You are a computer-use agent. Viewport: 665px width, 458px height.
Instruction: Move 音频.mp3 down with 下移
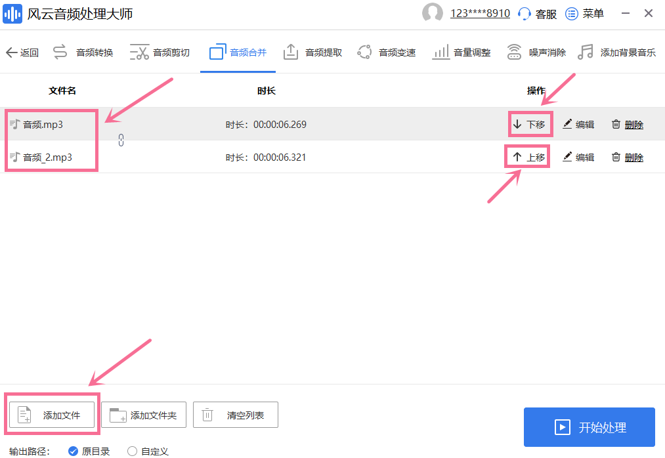click(529, 125)
